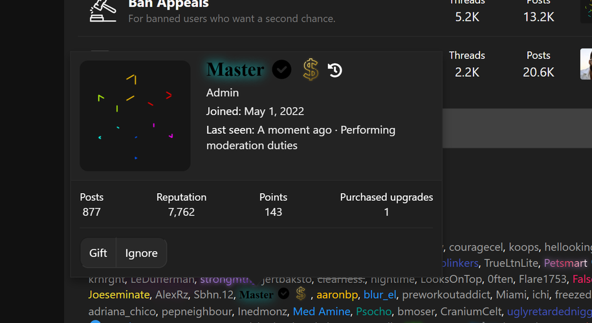Click the Ban Appeals gavel icon

pos(103,11)
